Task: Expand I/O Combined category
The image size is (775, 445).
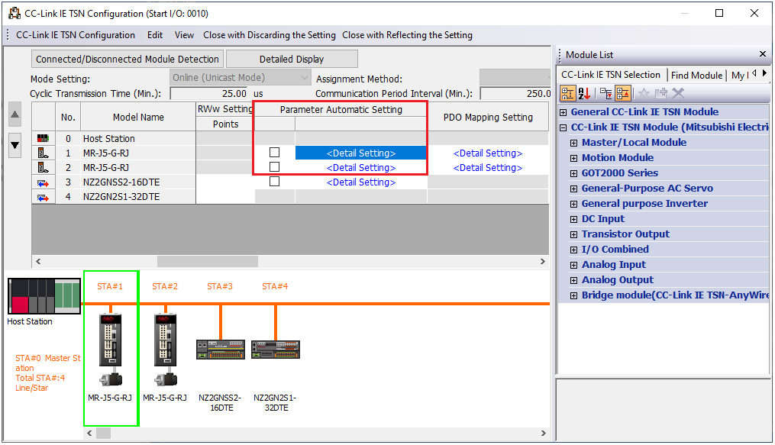Action: pyautogui.click(x=574, y=250)
